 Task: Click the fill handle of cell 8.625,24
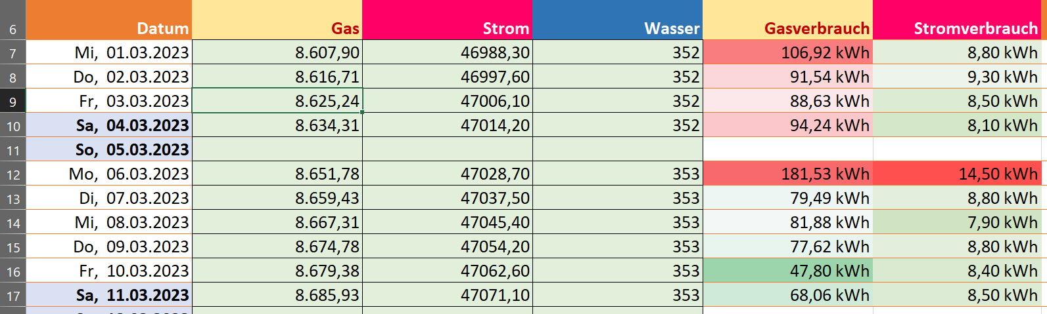point(362,112)
